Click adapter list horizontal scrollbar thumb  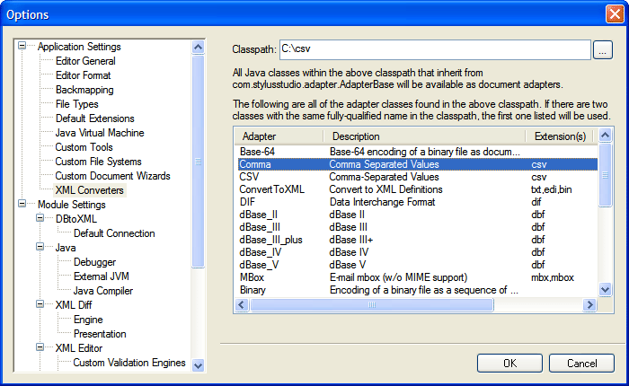(371, 305)
